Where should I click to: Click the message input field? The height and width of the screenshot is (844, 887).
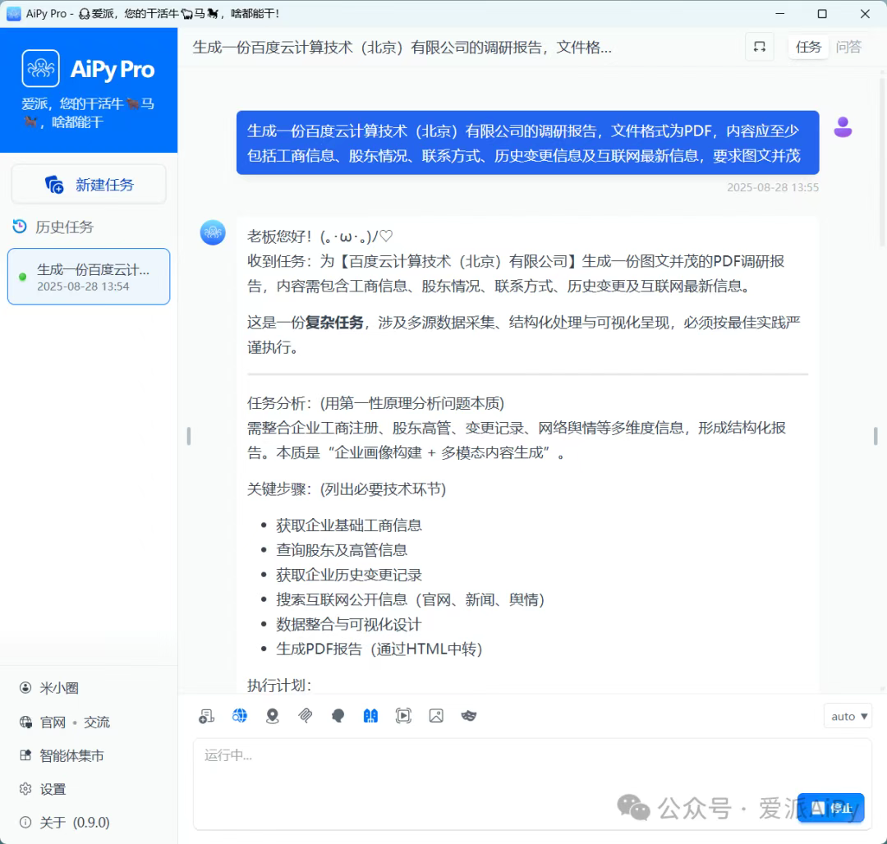532,784
